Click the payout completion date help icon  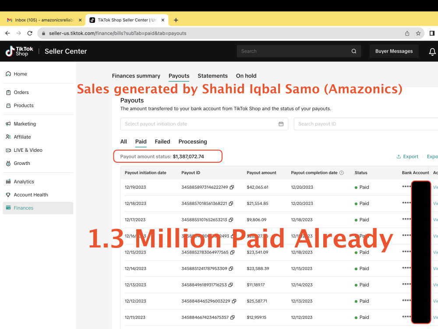tap(342, 172)
